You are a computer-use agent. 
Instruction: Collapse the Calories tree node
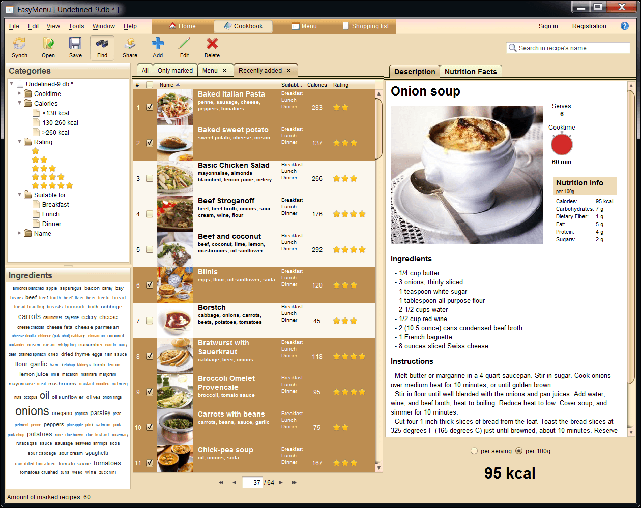point(20,103)
